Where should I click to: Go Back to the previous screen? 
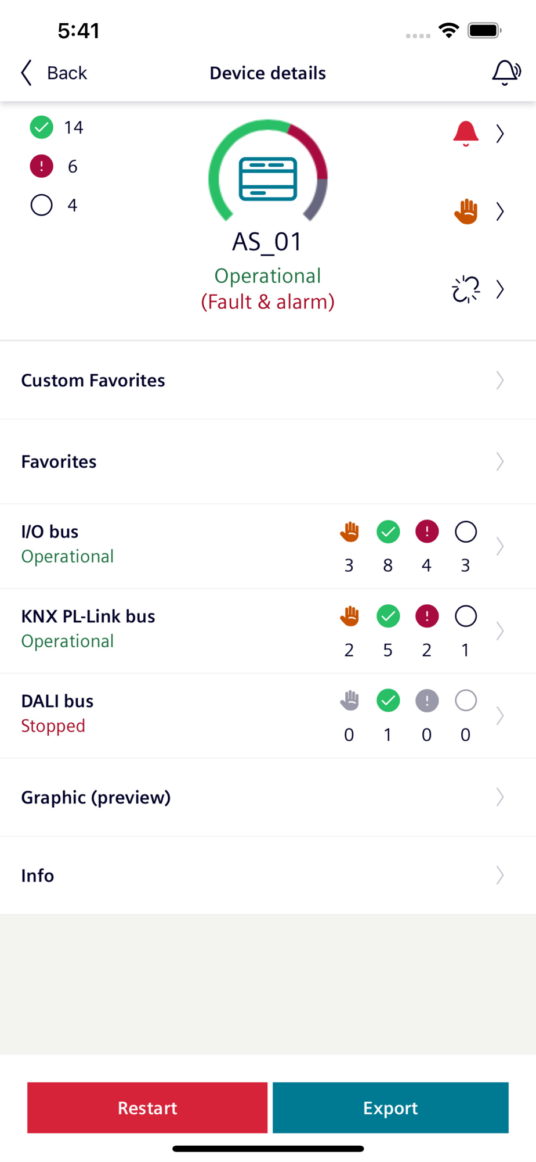coord(54,73)
